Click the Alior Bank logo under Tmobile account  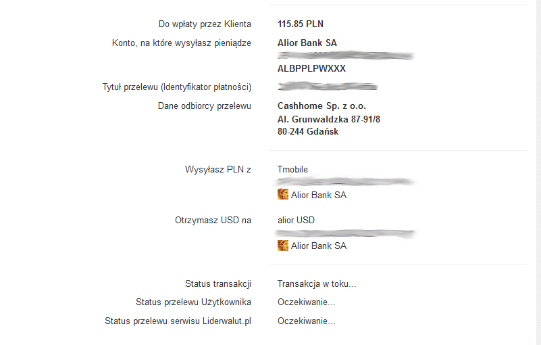(283, 194)
